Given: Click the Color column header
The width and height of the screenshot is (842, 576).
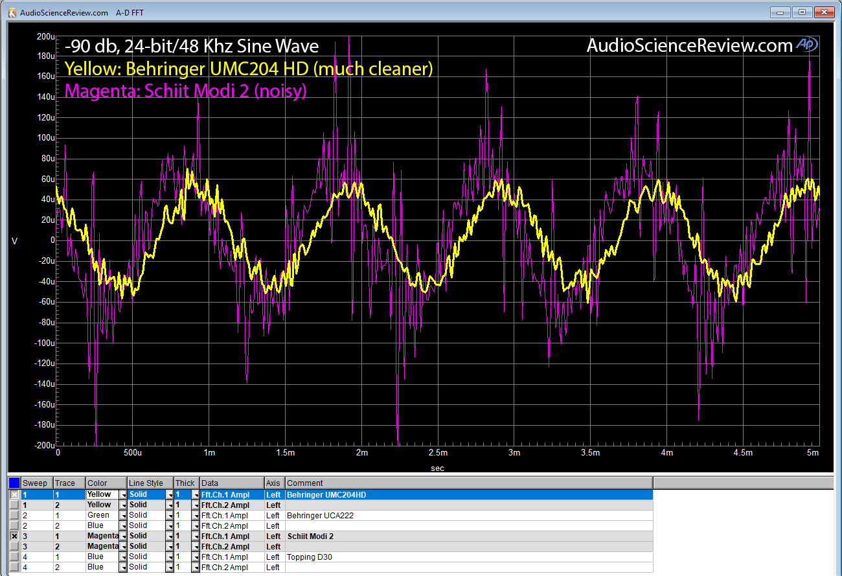Looking at the screenshot, I should click(x=106, y=483).
